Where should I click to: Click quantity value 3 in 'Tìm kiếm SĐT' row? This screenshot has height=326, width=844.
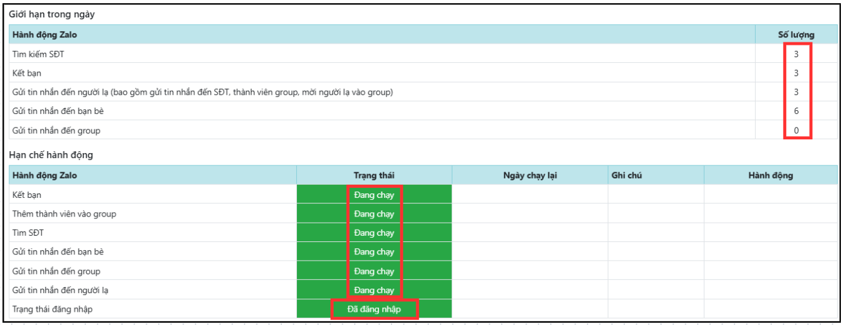(x=795, y=54)
